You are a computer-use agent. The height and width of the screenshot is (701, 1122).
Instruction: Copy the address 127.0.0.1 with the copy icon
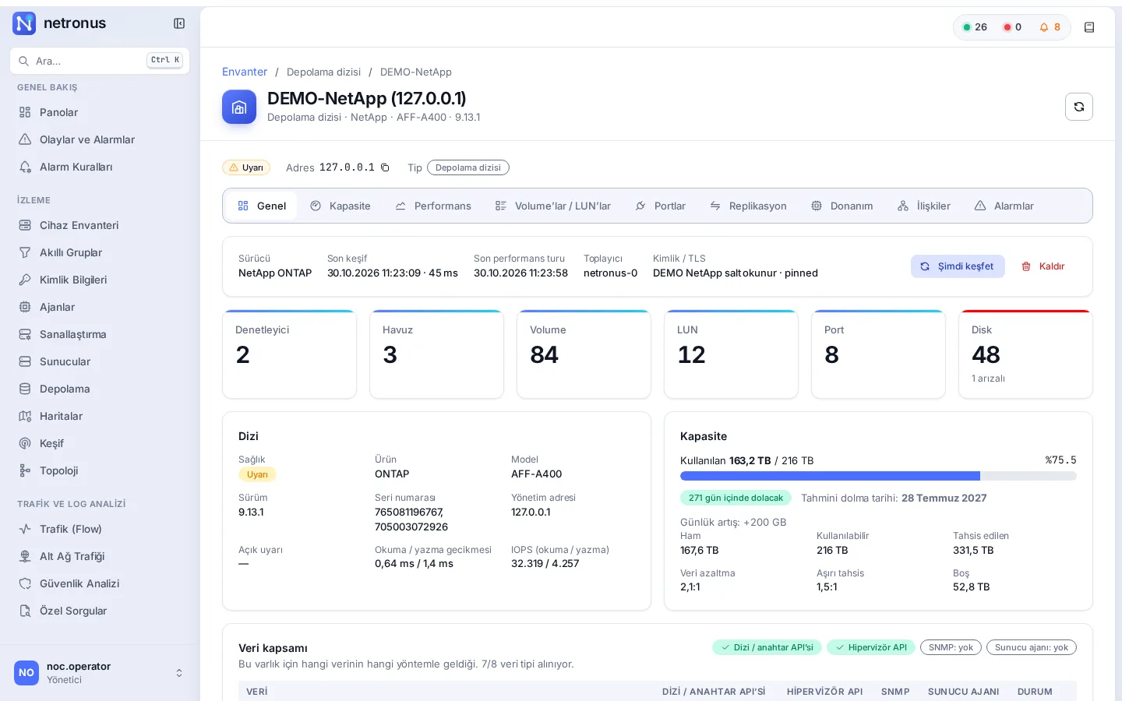tap(385, 167)
